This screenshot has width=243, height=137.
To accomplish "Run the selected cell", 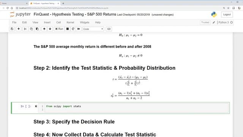I will pyautogui.click(x=59, y=29).
